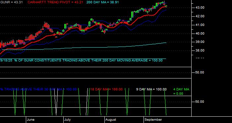
Task: Click the GUNR = 43.31 price label
Action: [x=11, y=2]
